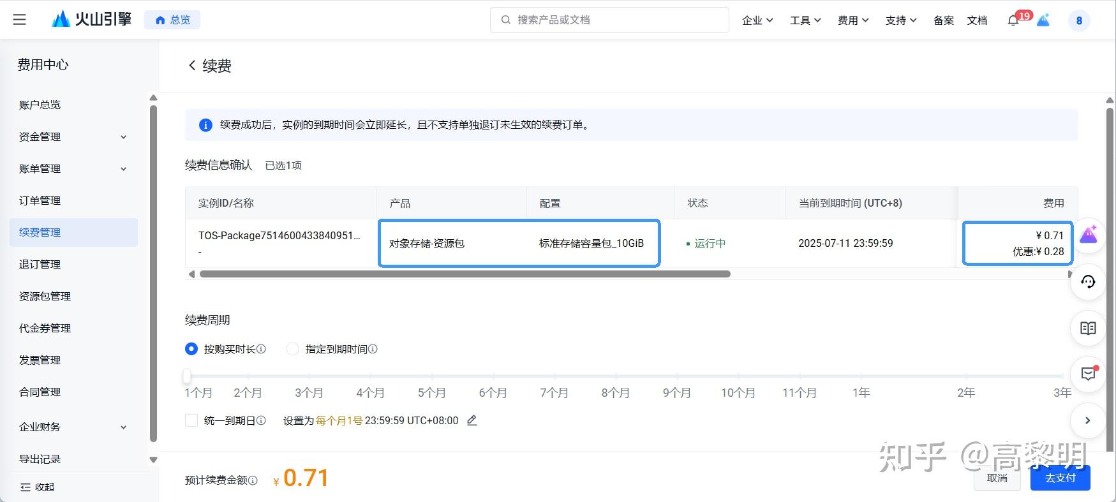Click the 标准存储容量包_10GiB config cell
Viewport: 1116px width, 502px height.
coord(591,243)
